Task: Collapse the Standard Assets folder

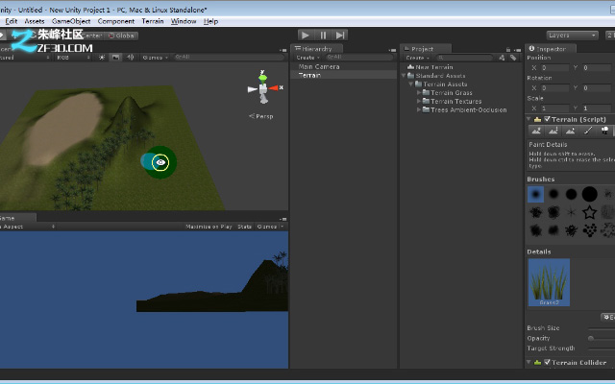Action: tap(404, 76)
